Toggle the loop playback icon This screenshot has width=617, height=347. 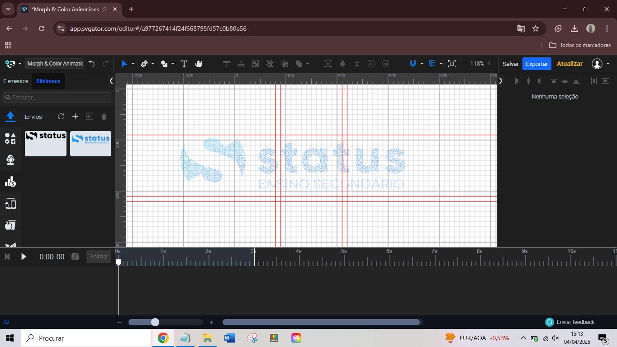[6, 322]
